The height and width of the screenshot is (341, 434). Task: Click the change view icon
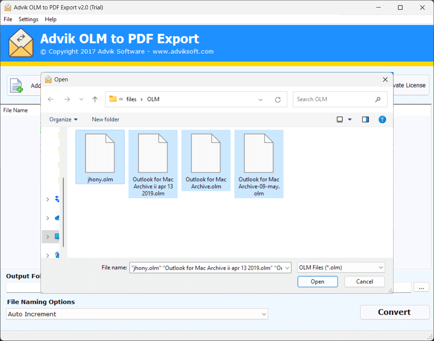[x=340, y=119]
